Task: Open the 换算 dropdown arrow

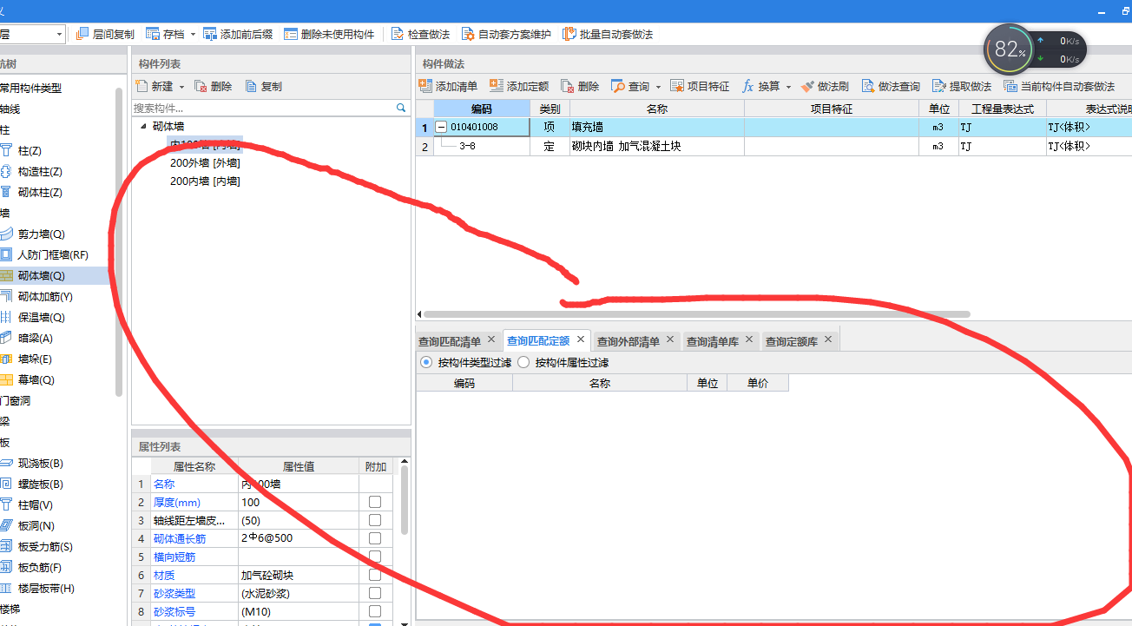Action: coord(788,87)
